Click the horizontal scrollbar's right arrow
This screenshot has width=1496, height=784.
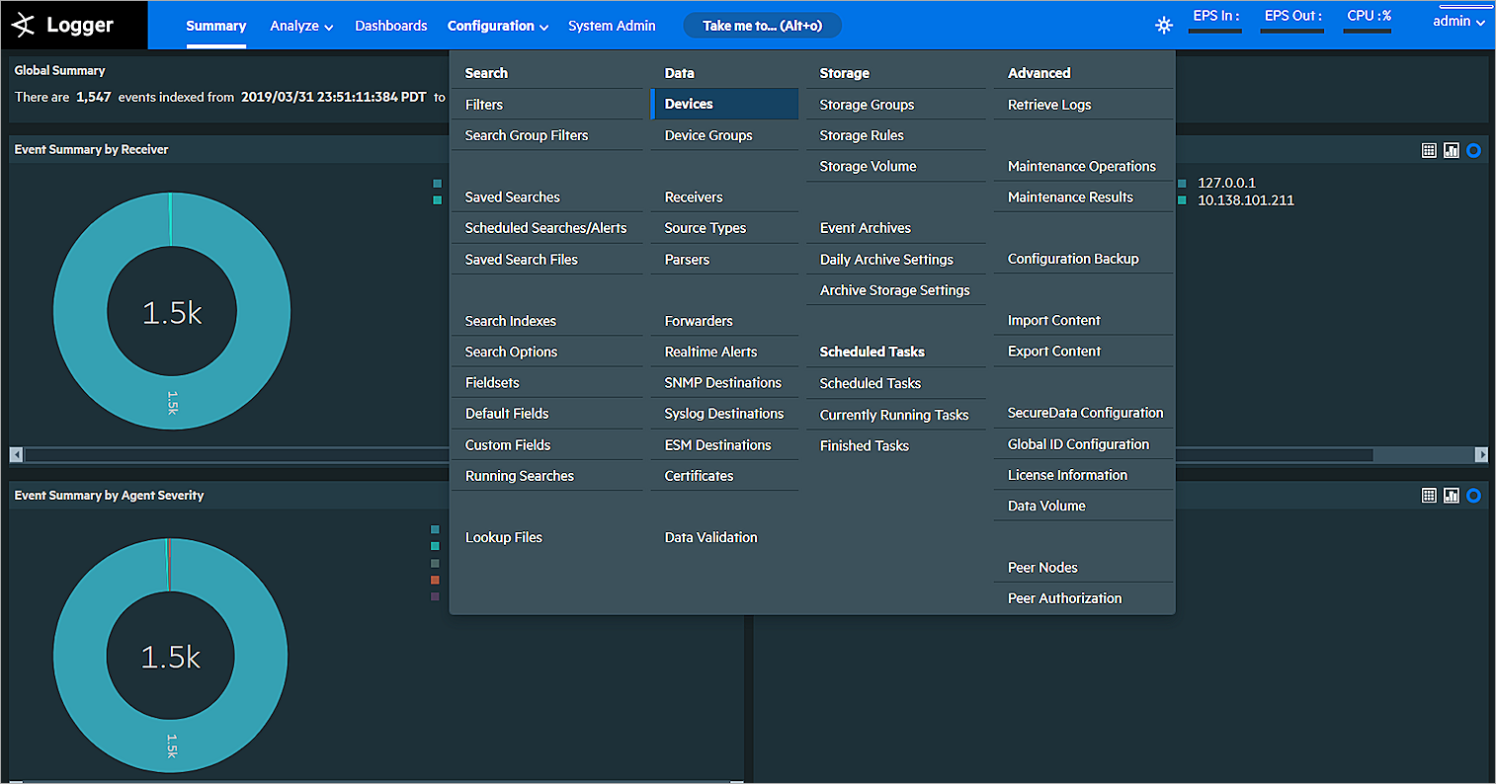coord(1480,455)
